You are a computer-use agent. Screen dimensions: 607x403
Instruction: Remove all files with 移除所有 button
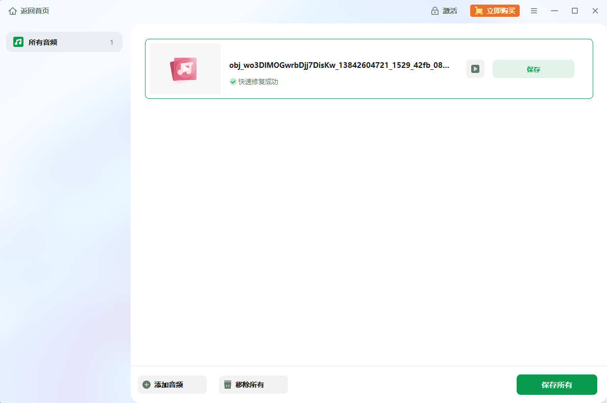pyautogui.click(x=253, y=385)
